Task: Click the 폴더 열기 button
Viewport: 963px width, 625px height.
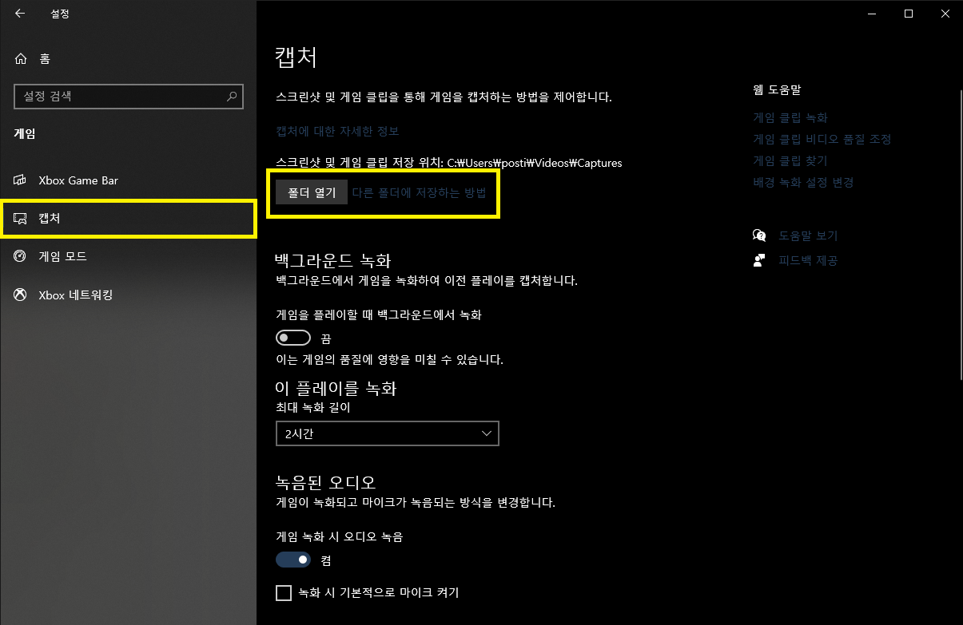Action: (x=311, y=191)
